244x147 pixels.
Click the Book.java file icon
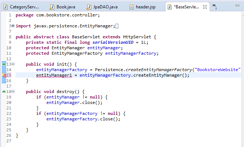click(52, 7)
